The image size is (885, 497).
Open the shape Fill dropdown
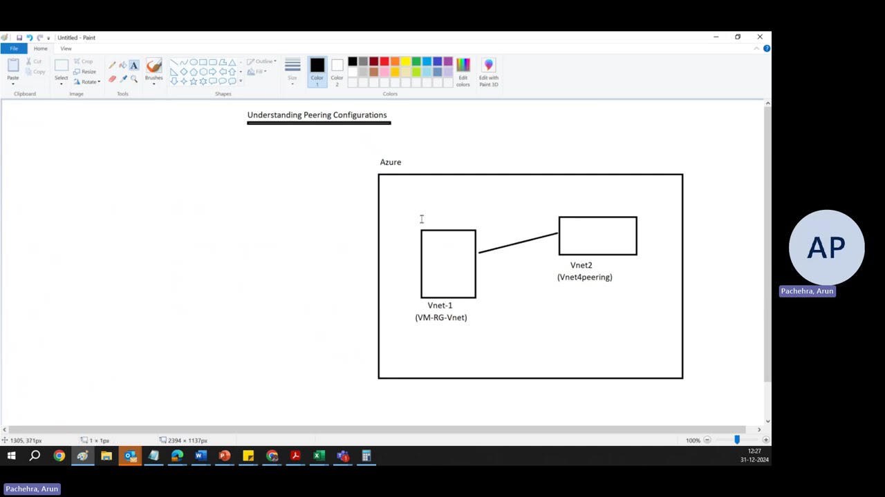[x=257, y=72]
